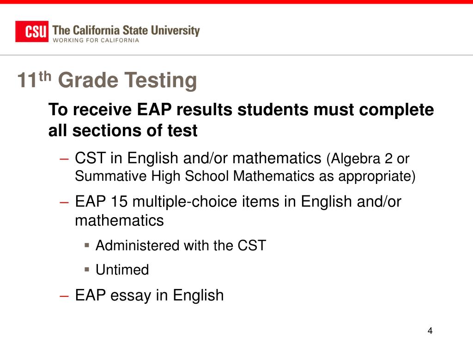473x354 pixels.
Task: Click 'The California State University' title text
Action: click(126, 30)
